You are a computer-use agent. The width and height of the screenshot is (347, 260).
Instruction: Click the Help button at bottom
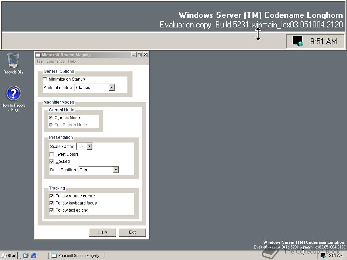click(x=102, y=232)
